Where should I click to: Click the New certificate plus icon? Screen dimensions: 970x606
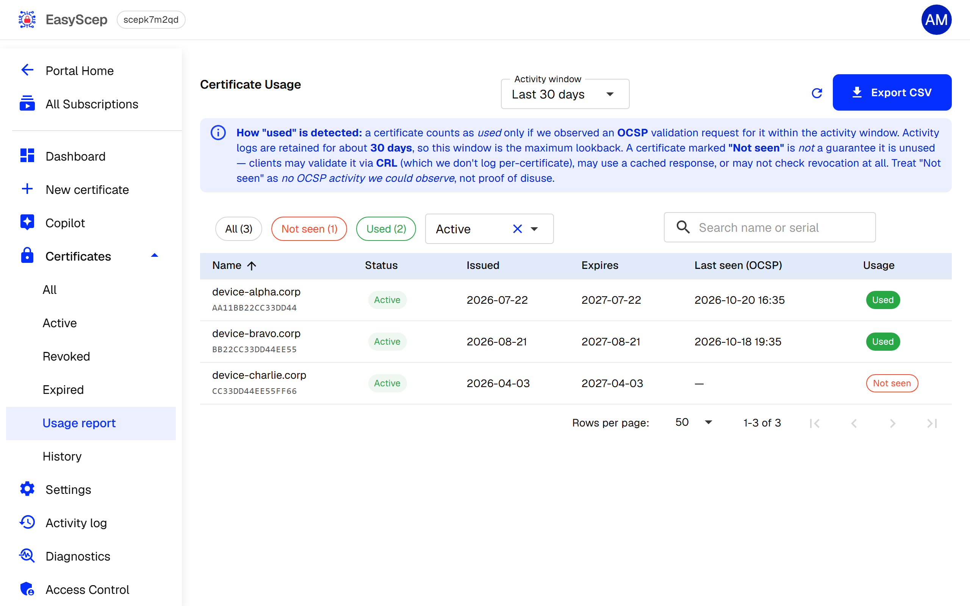pos(27,189)
